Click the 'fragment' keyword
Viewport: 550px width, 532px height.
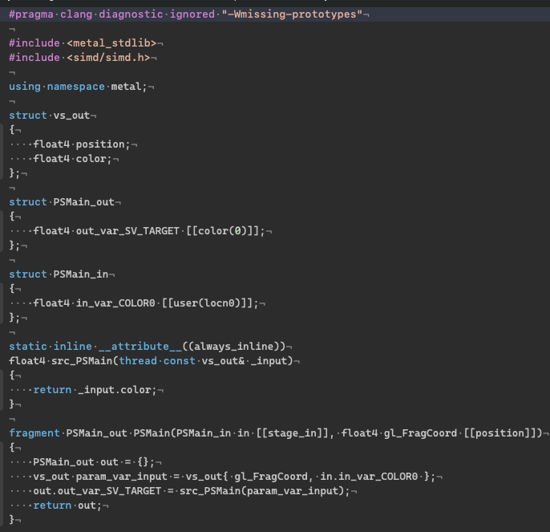coord(34,433)
